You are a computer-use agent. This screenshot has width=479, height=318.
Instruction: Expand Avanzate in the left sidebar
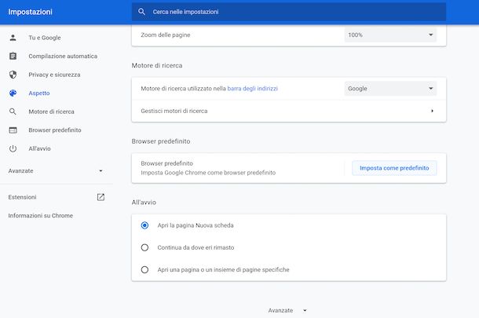coord(57,170)
